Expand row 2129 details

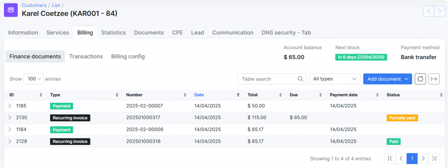point(10,141)
